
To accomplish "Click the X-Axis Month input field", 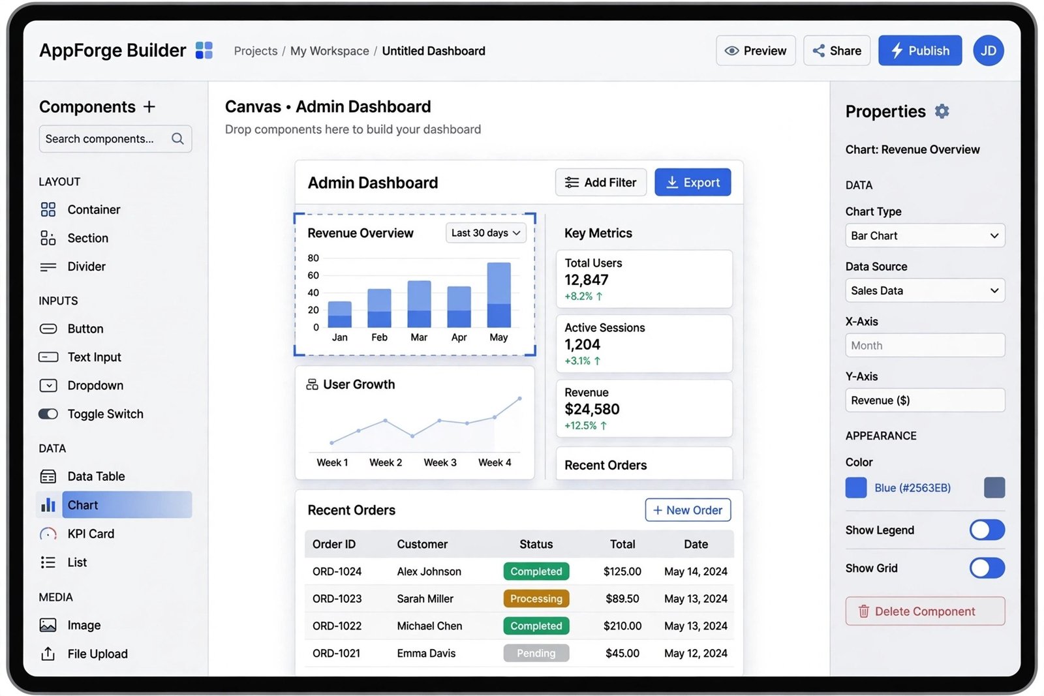I will pyautogui.click(x=925, y=345).
